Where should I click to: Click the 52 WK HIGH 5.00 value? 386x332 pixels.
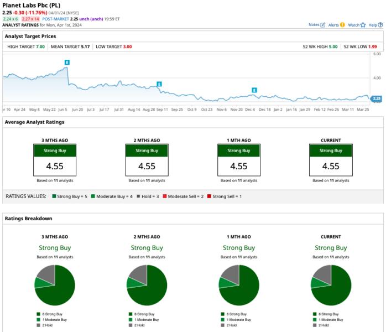click(333, 47)
